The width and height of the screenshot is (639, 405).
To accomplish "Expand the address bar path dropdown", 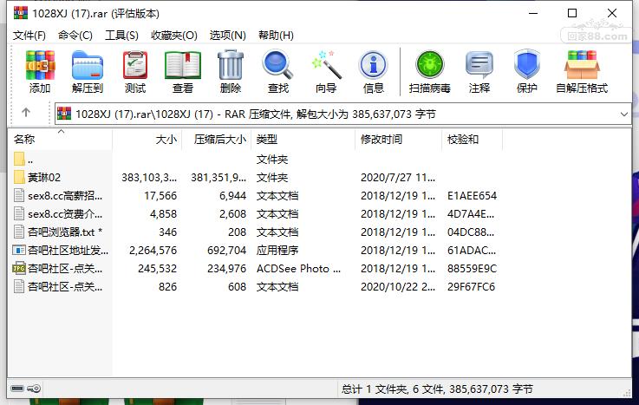I will [624, 114].
